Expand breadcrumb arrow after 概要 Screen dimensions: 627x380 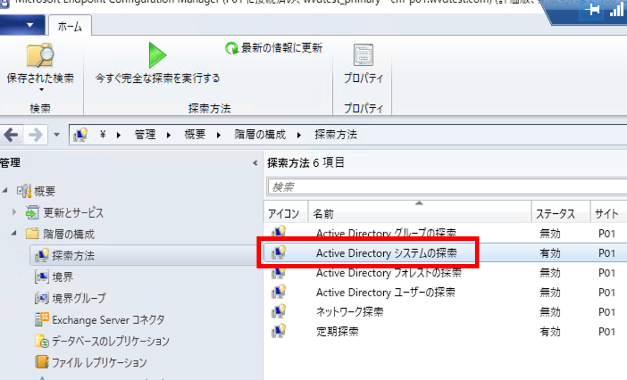(219, 135)
